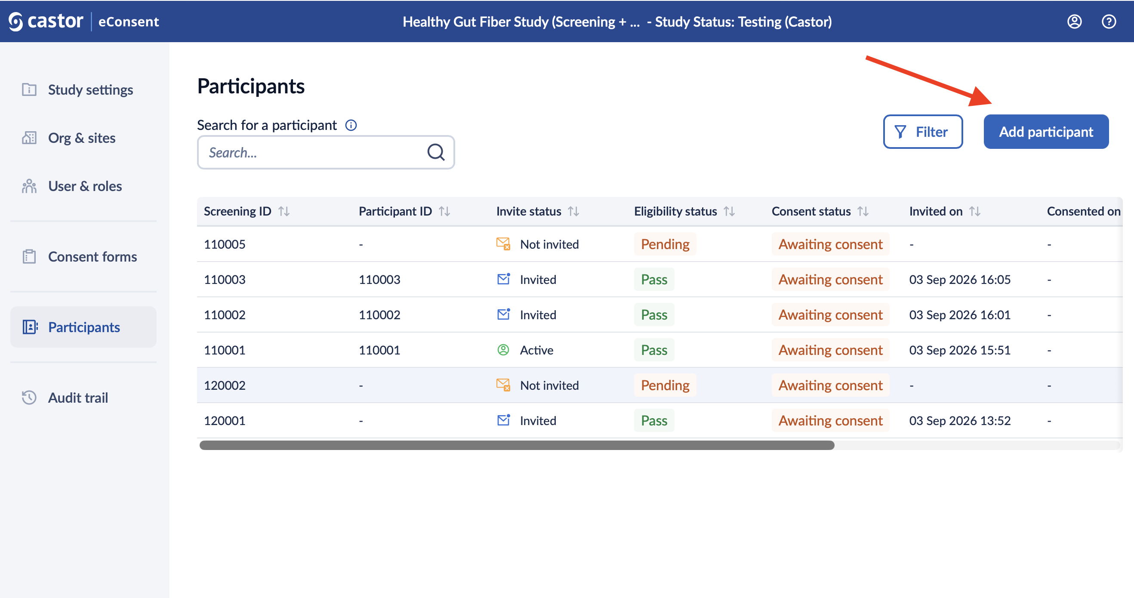Viewport: 1134px width, 598px height.
Task: Click the Invited envelope icon for 110003
Action: click(x=503, y=279)
